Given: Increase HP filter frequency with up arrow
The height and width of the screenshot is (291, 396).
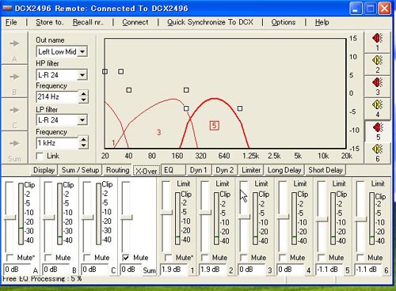Looking at the screenshot, I should tap(83, 93).
